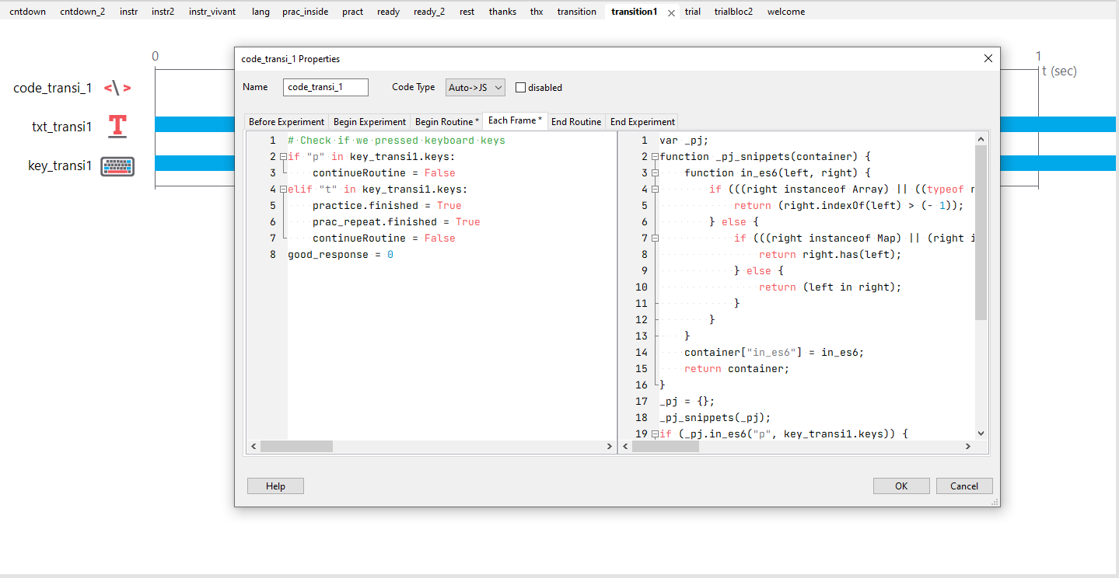Click the OK button
Viewport: 1119px width, 578px height.
click(901, 486)
